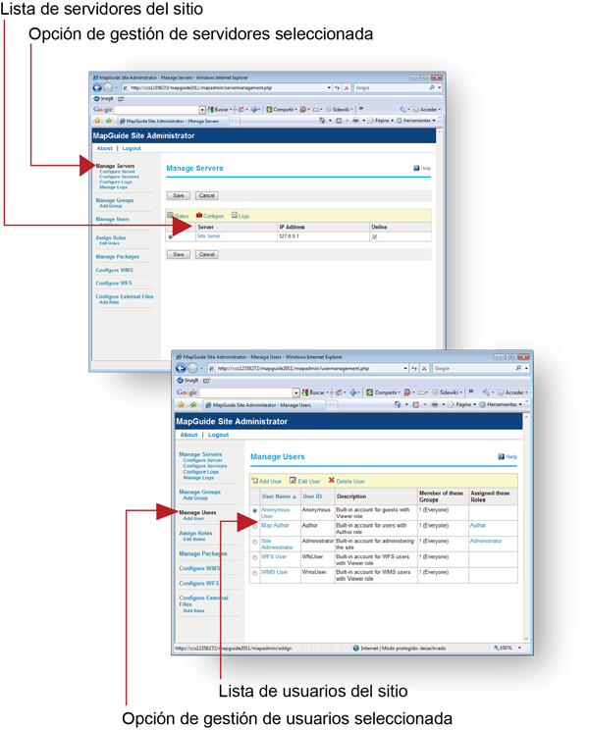The width and height of the screenshot is (589, 730).
Task: Click Google toolbar search field in Manage Users window
Action: (x=245, y=392)
